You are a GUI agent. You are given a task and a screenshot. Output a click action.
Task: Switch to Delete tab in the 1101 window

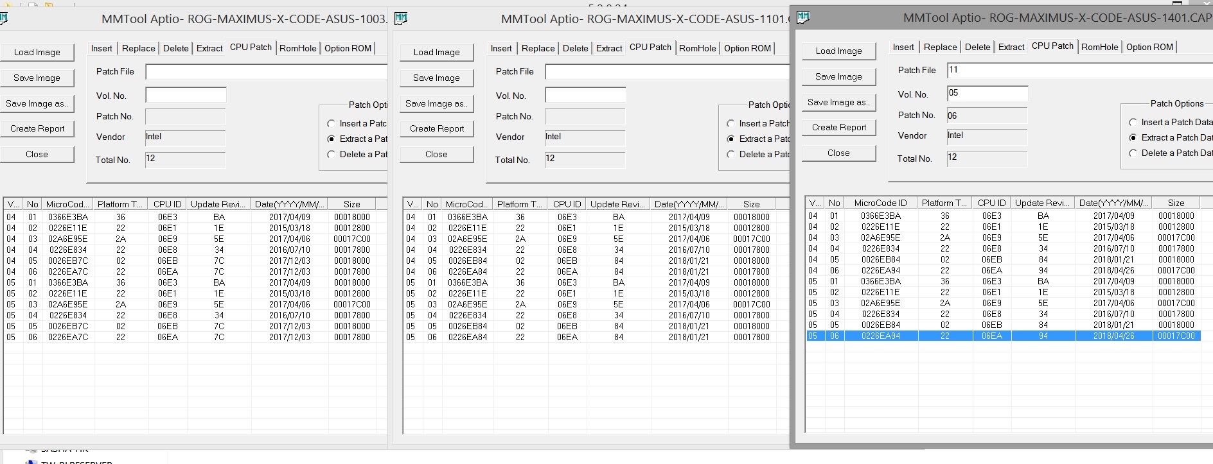click(576, 48)
